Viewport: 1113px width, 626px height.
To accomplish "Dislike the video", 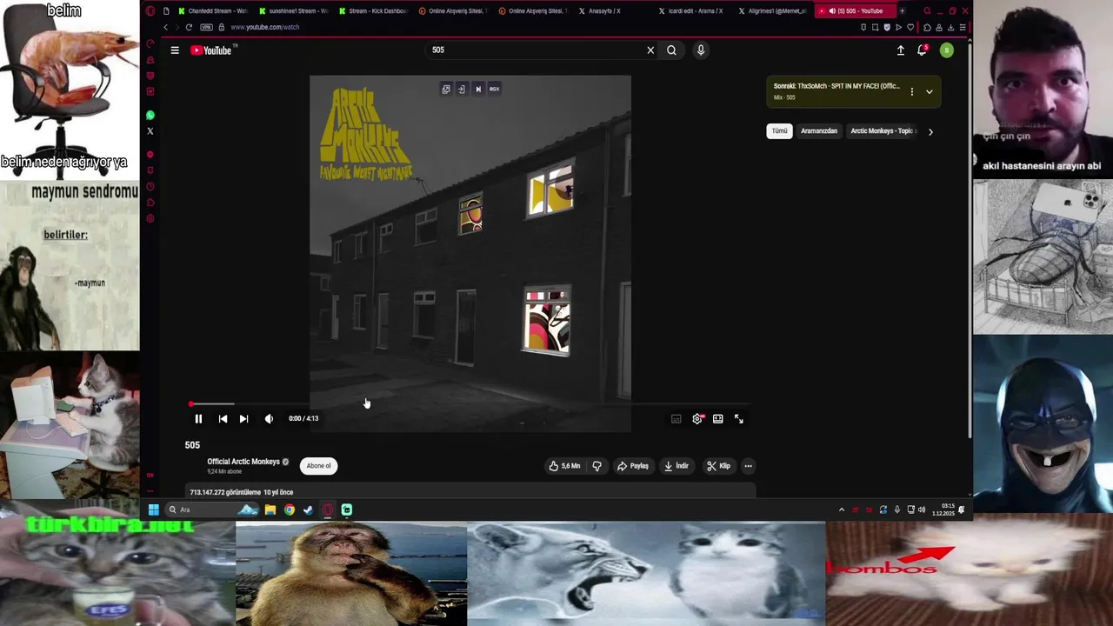I will pos(596,466).
